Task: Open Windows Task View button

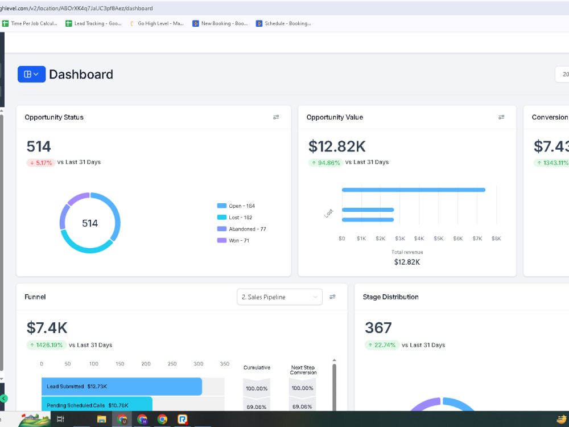Action: [61, 420]
